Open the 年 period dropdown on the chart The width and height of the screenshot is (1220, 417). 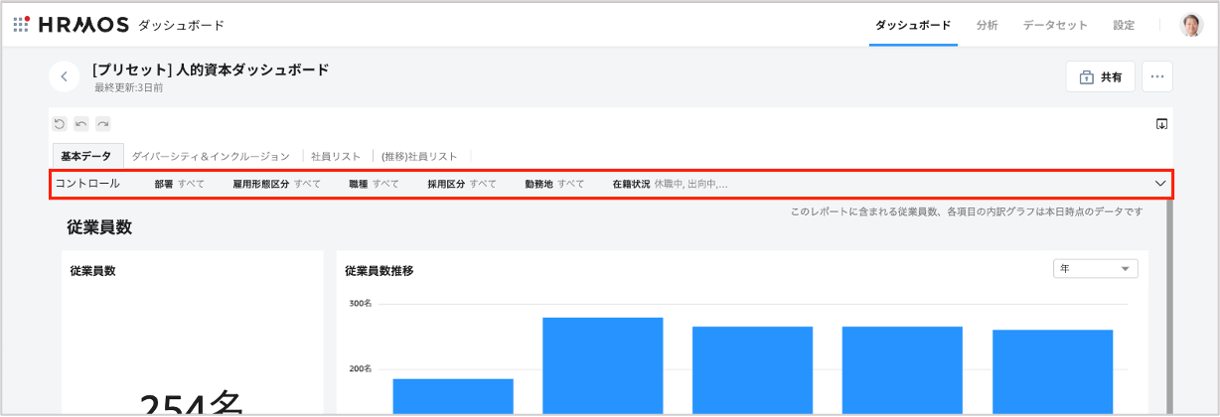[x=1095, y=269]
